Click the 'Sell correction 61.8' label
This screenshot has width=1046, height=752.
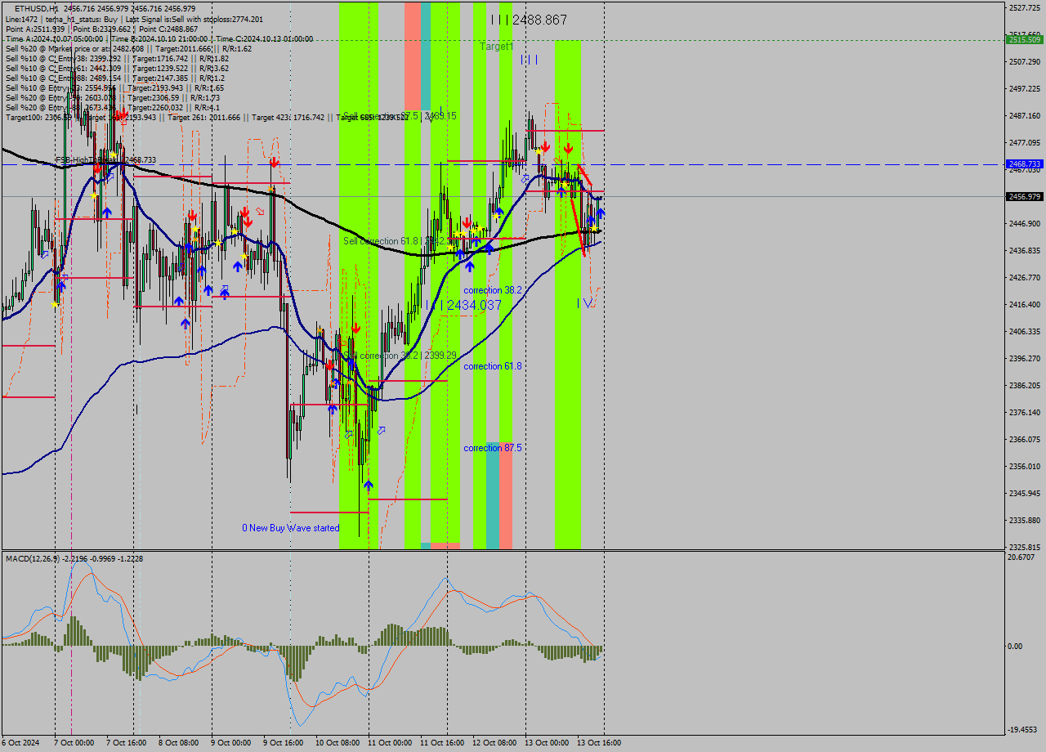tap(400, 241)
